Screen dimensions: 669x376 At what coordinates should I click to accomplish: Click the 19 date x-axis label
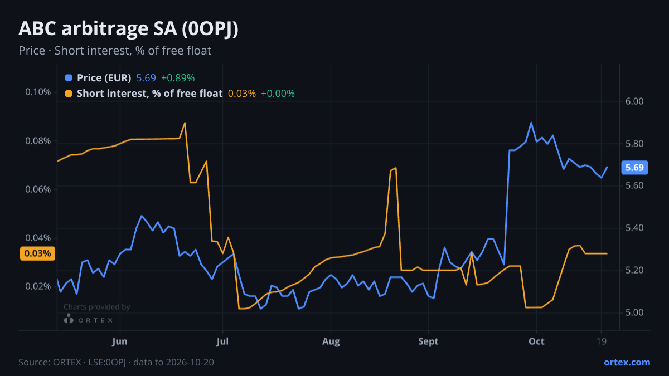pos(602,341)
